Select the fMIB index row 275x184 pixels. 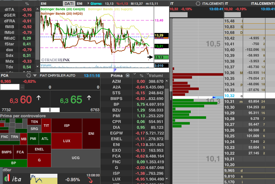(18, 27)
